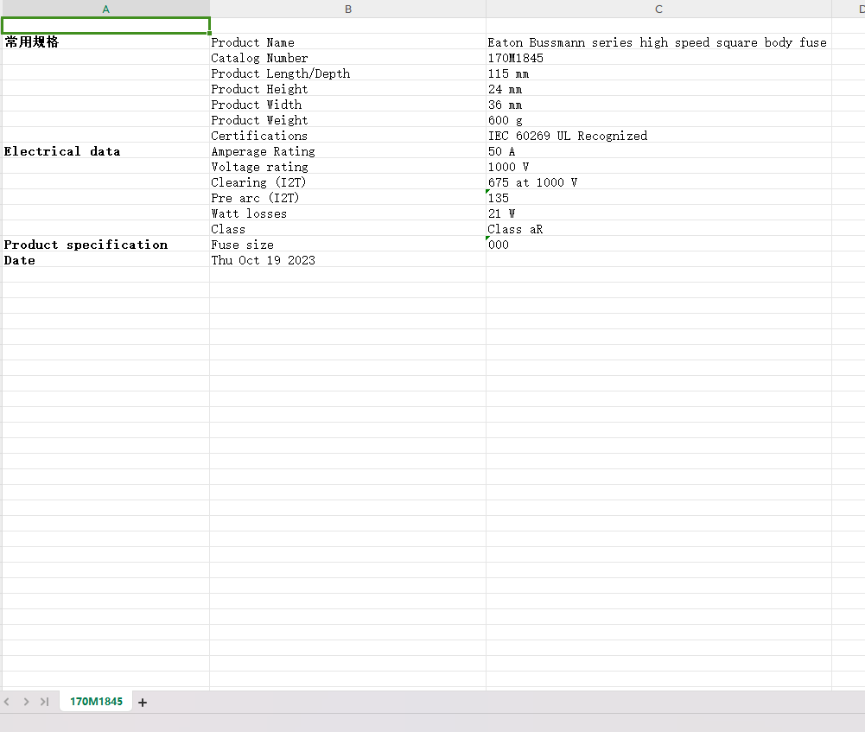Screen dimensions: 865x732
Task: Select column C header
Action: tap(658, 9)
